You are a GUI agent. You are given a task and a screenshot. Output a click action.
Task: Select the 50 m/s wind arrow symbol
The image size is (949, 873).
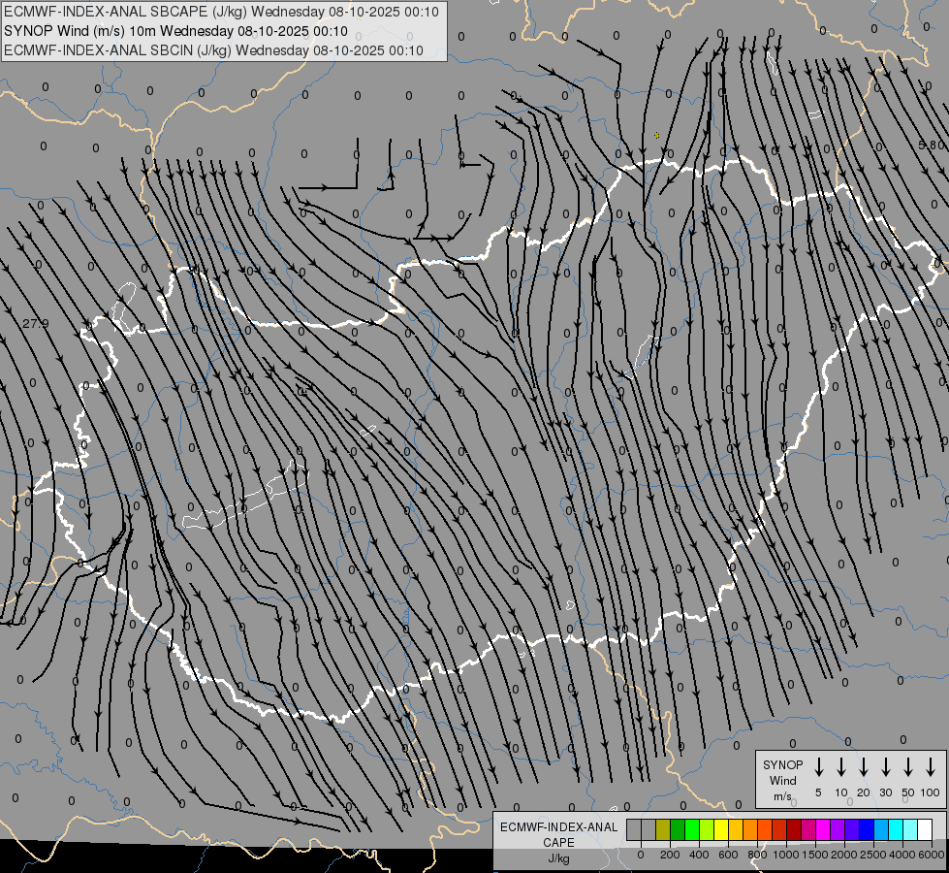point(908,767)
